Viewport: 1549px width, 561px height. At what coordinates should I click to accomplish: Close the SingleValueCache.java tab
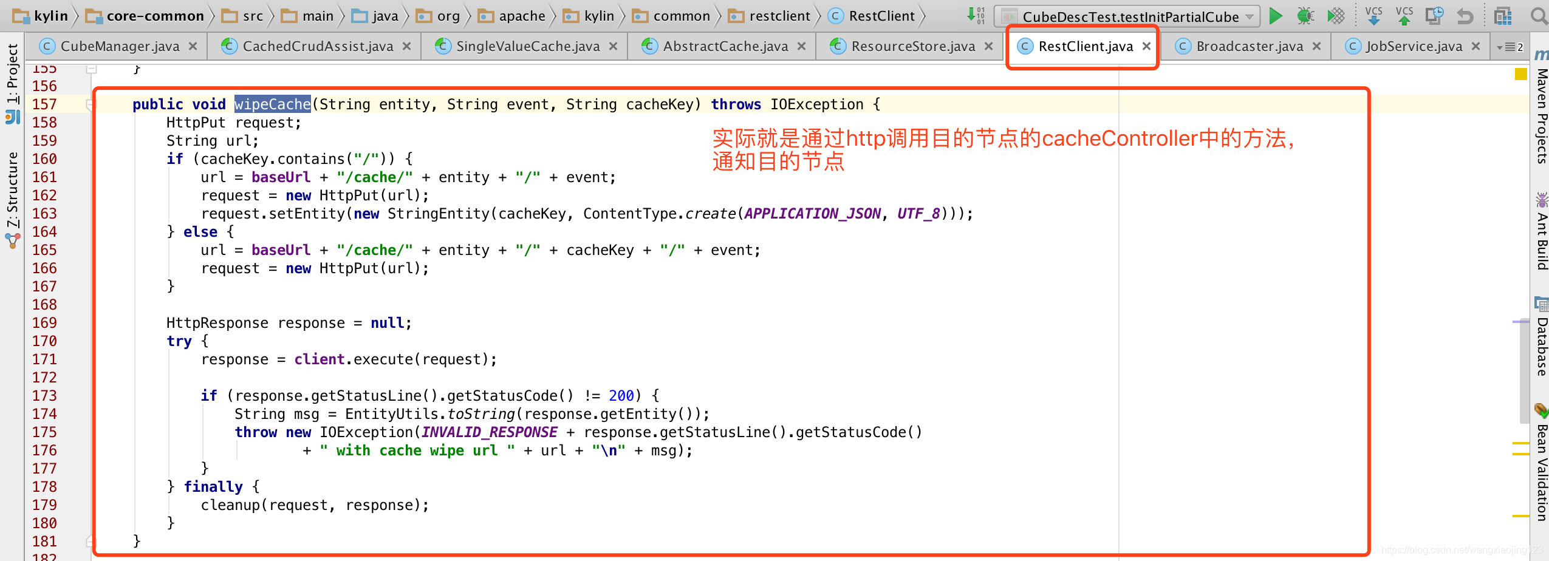[613, 46]
